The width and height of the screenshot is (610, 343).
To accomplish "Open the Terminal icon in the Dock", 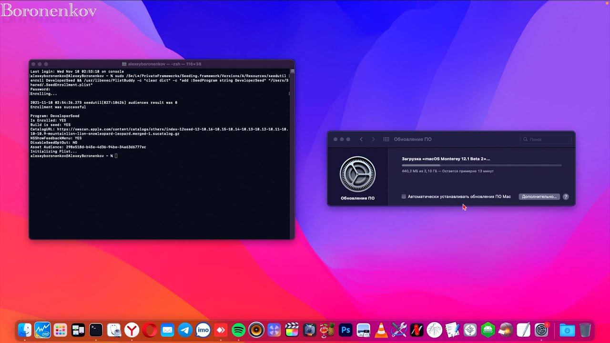I will coord(96,330).
